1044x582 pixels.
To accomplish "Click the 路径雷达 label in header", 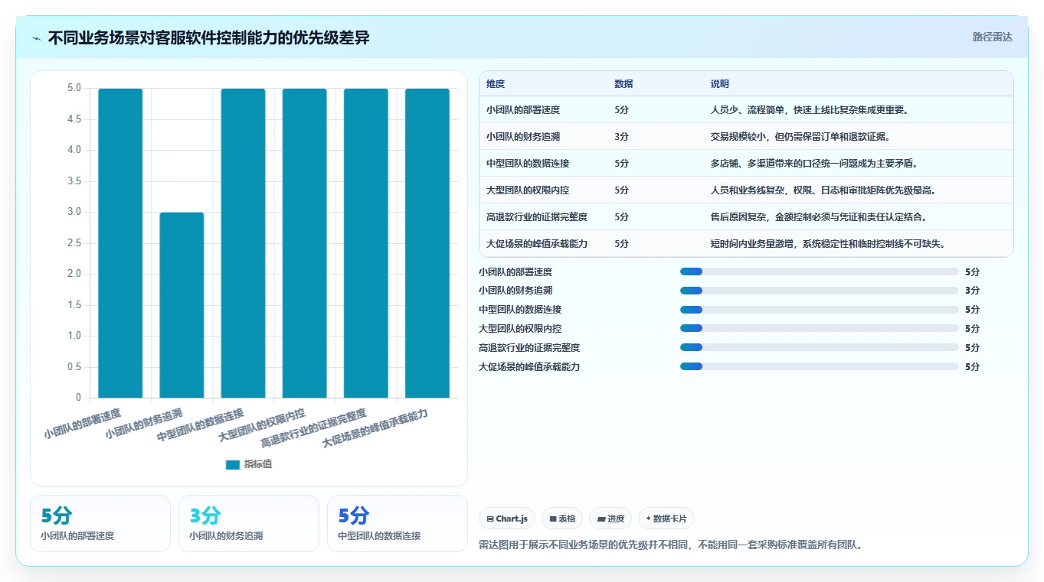I will point(992,37).
